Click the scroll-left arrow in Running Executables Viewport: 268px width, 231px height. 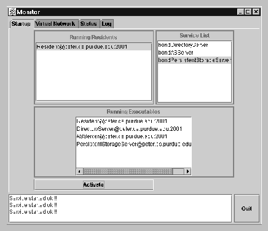coord(79,171)
